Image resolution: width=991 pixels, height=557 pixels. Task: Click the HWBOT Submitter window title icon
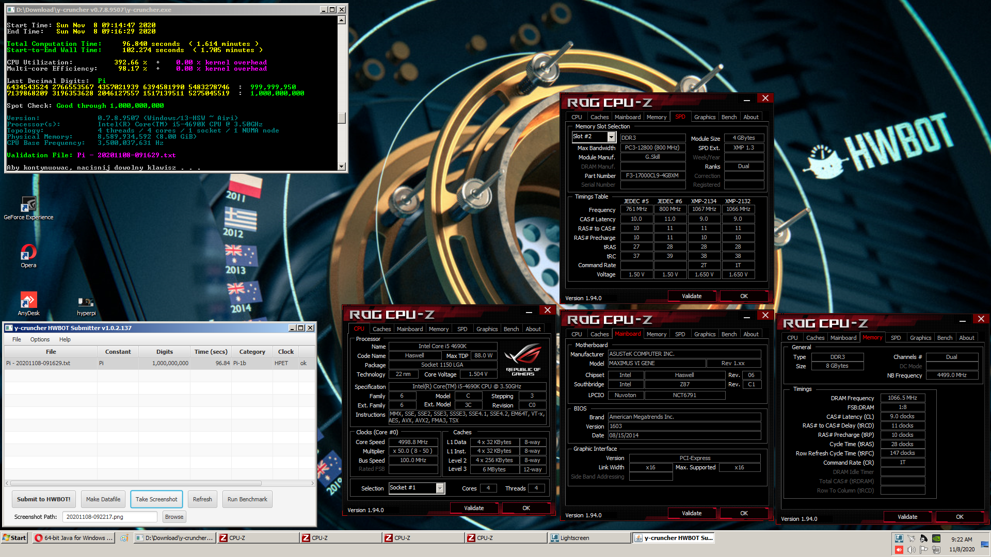[9, 328]
